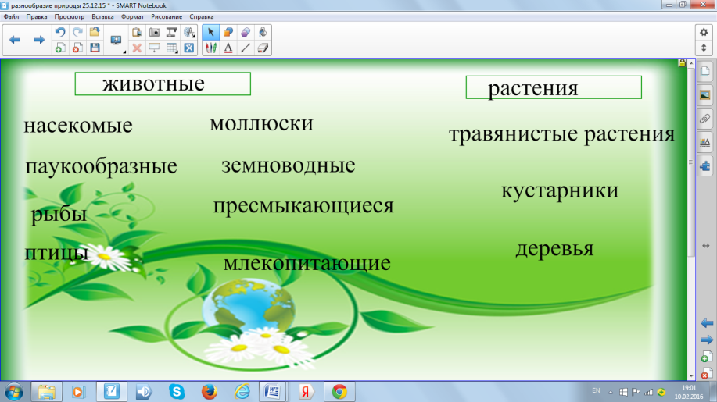Open Google Chrome from the taskbar
The width and height of the screenshot is (717, 402).
point(339,390)
